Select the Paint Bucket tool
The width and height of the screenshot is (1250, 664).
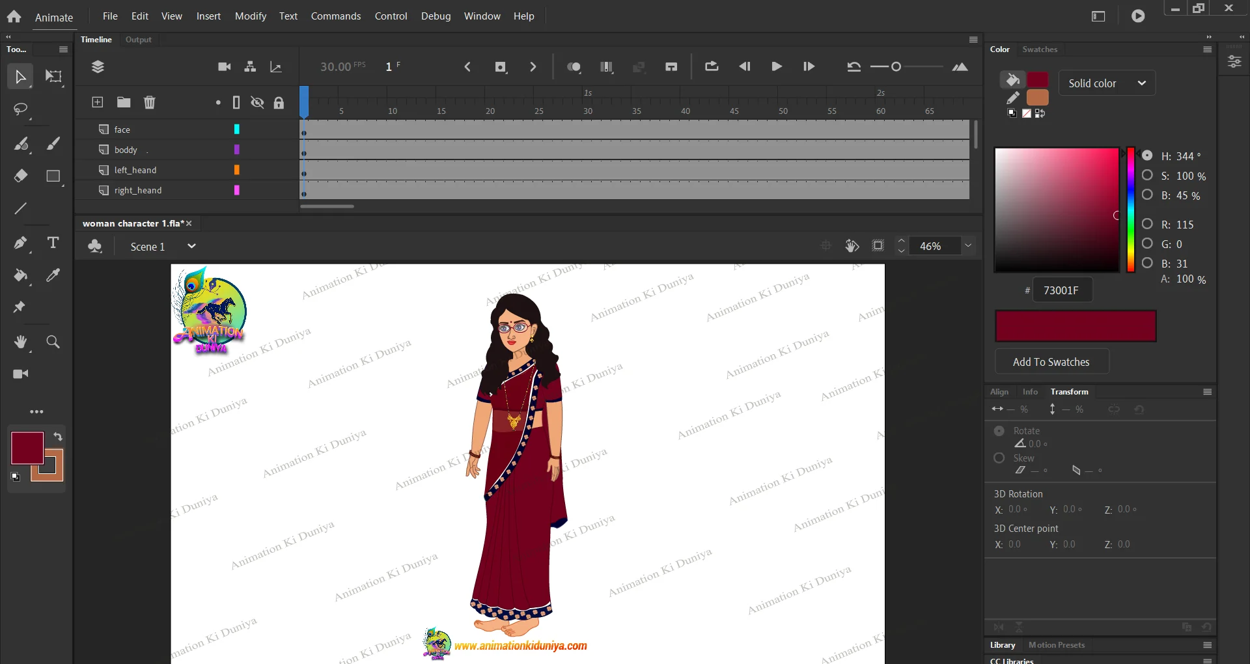20,275
